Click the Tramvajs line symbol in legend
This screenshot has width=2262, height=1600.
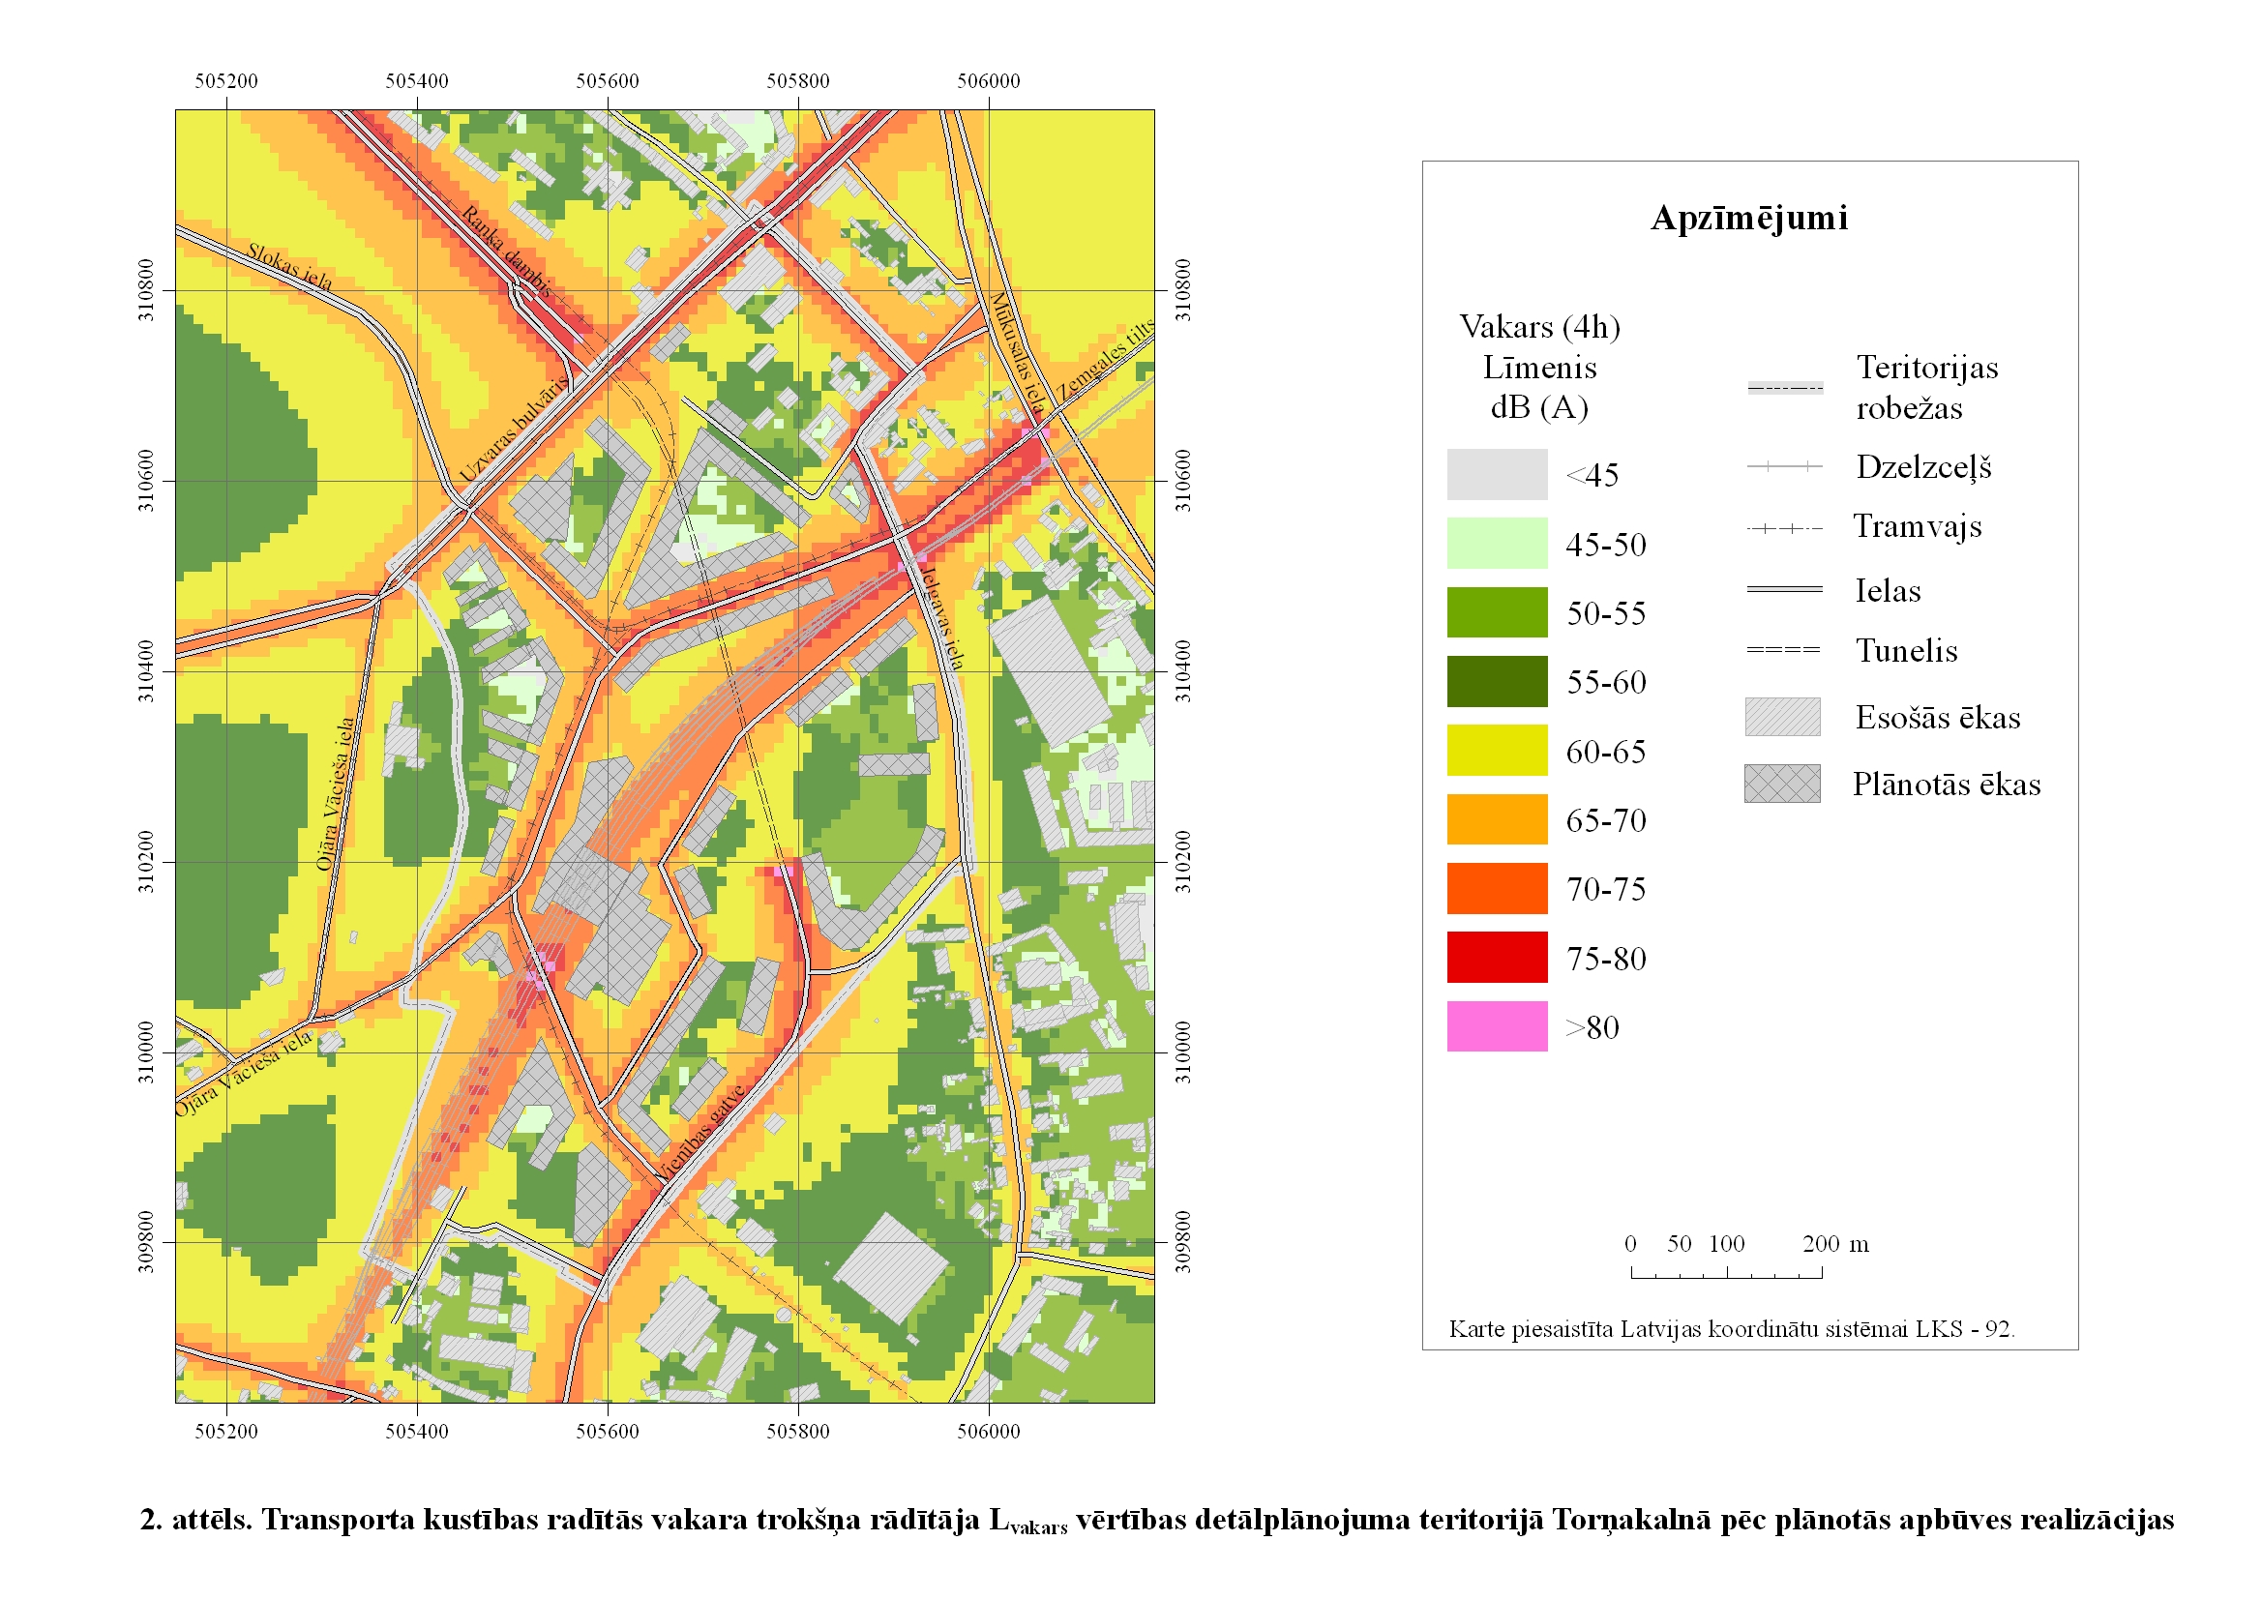pos(1784,529)
